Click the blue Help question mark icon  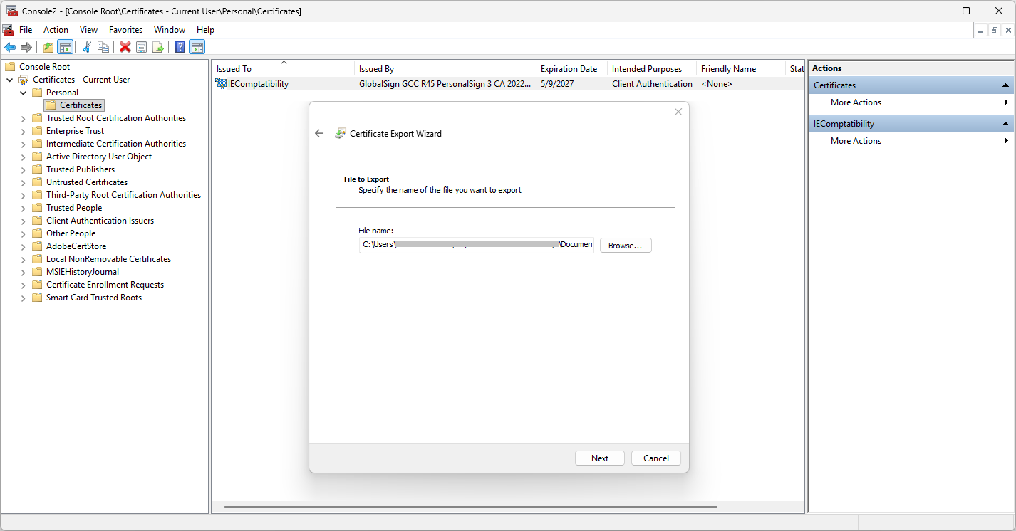point(180,47)
